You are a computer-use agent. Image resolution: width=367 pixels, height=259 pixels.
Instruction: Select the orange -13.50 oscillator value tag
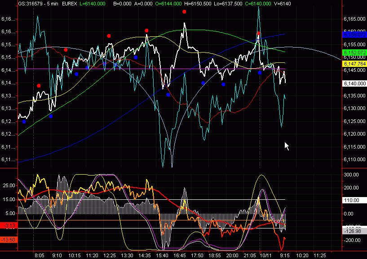9,240
